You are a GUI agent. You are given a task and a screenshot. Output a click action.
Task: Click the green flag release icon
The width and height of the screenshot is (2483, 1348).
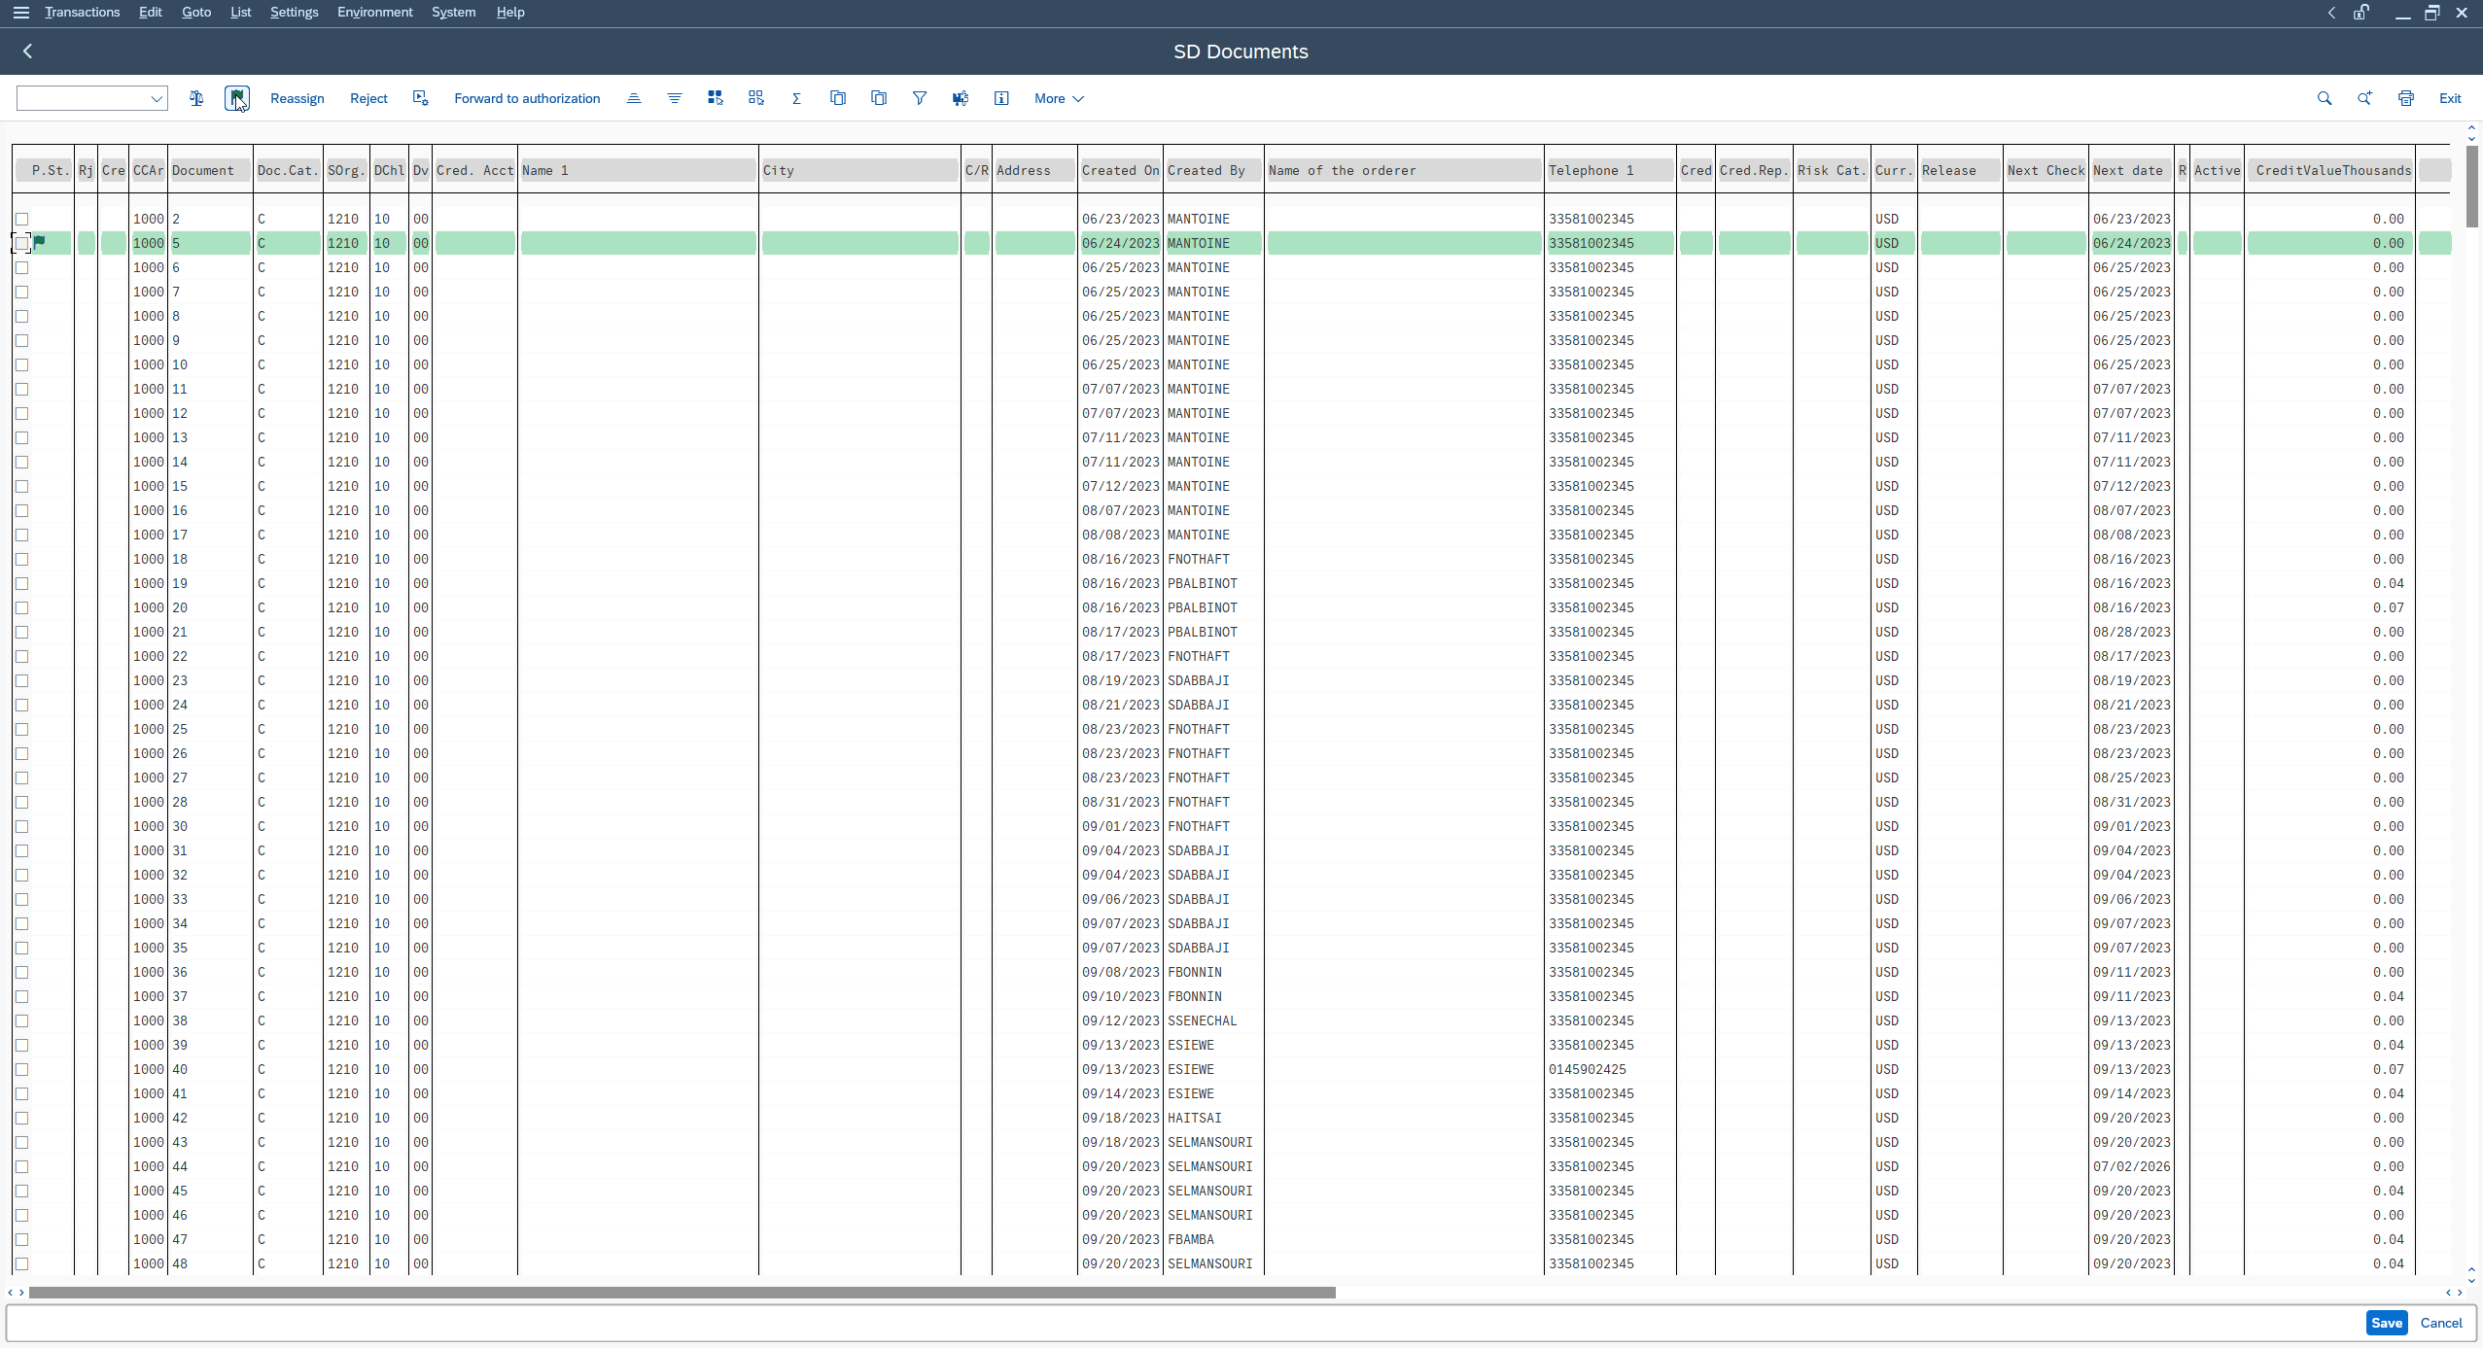tap(237, 98)
